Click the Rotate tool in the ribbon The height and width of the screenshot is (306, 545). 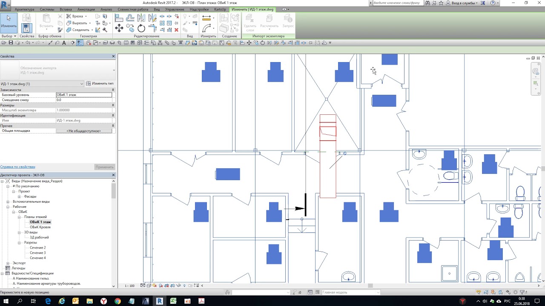click(x=141, y=28)
